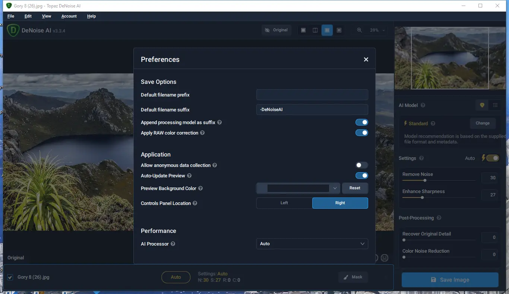Click help icon beside Apply RAW color correction
Image resolution: width=509 pixels, height=294 pixels.
202,133
